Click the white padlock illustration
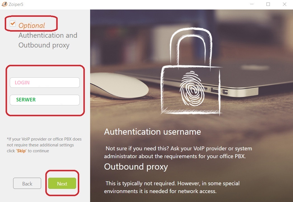This screenshot has height=202, width=293. [x=191, y=71]
